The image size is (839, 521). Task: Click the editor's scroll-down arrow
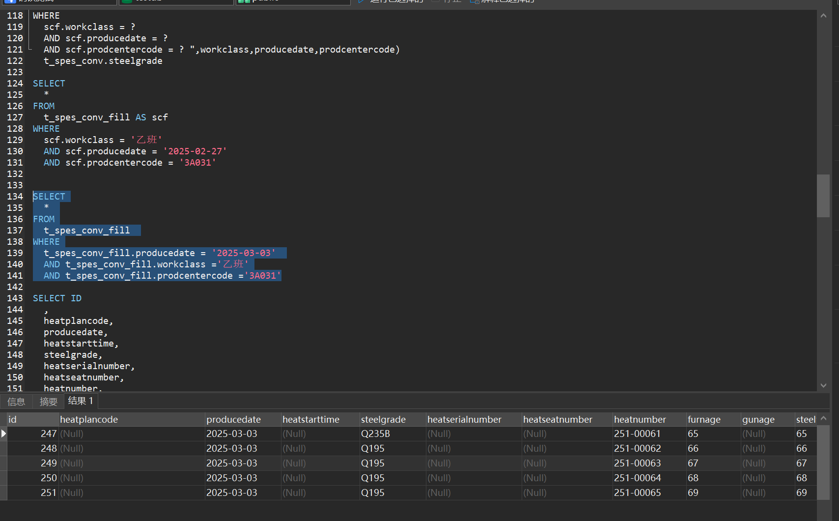[x=823, y=385]
